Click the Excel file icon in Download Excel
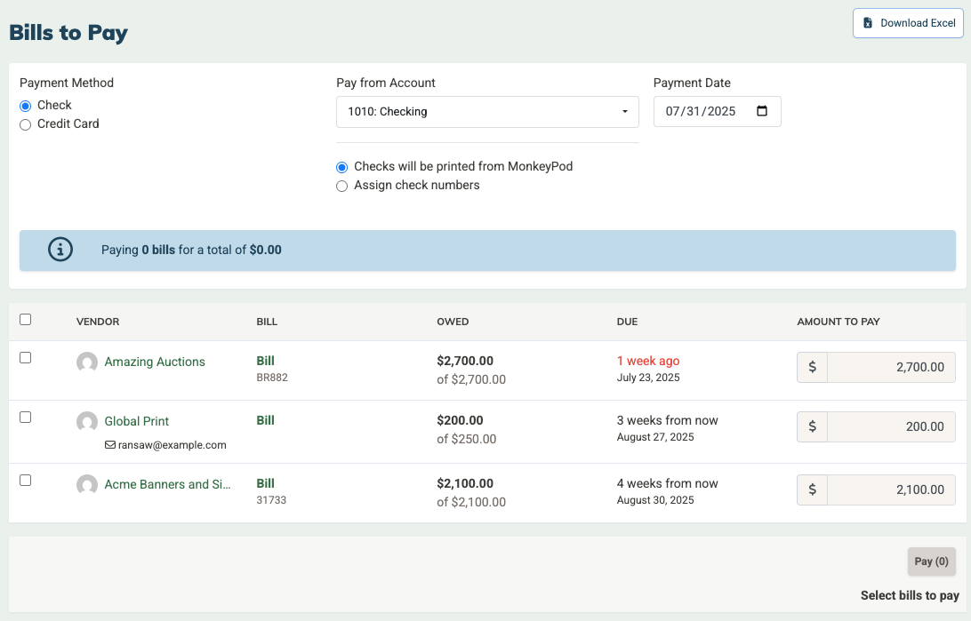The height and width of the screenshot is (621, 971). click(x=868, y=23)
